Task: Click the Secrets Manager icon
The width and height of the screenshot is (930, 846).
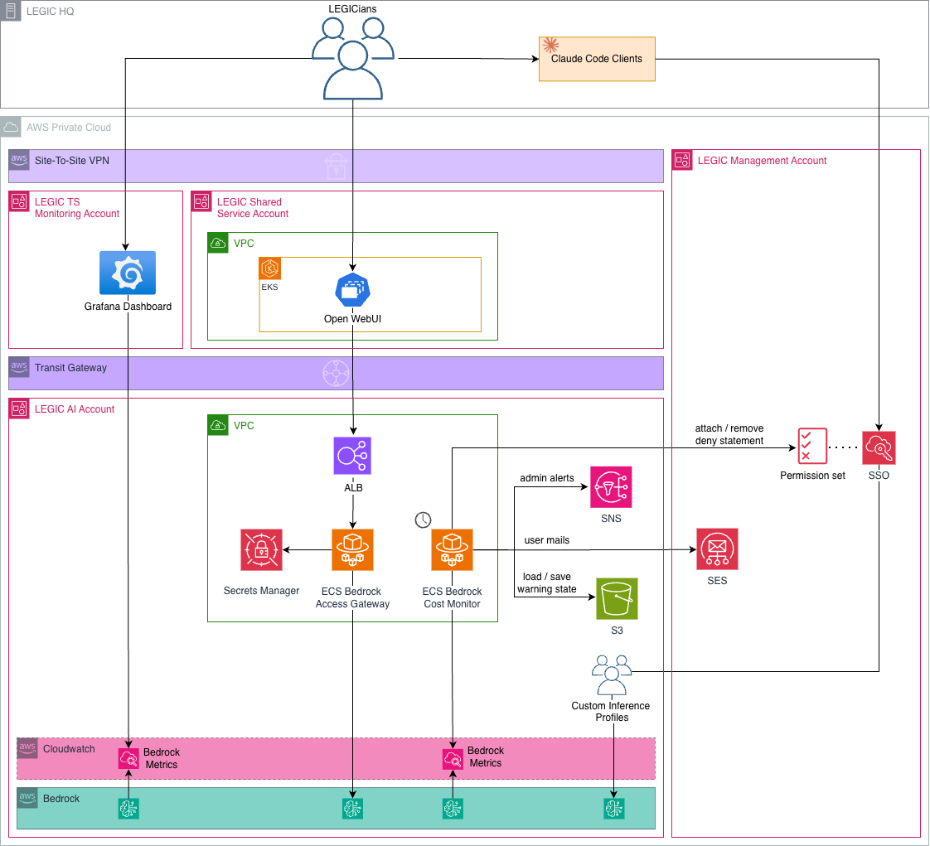Action: coord(262,549)
